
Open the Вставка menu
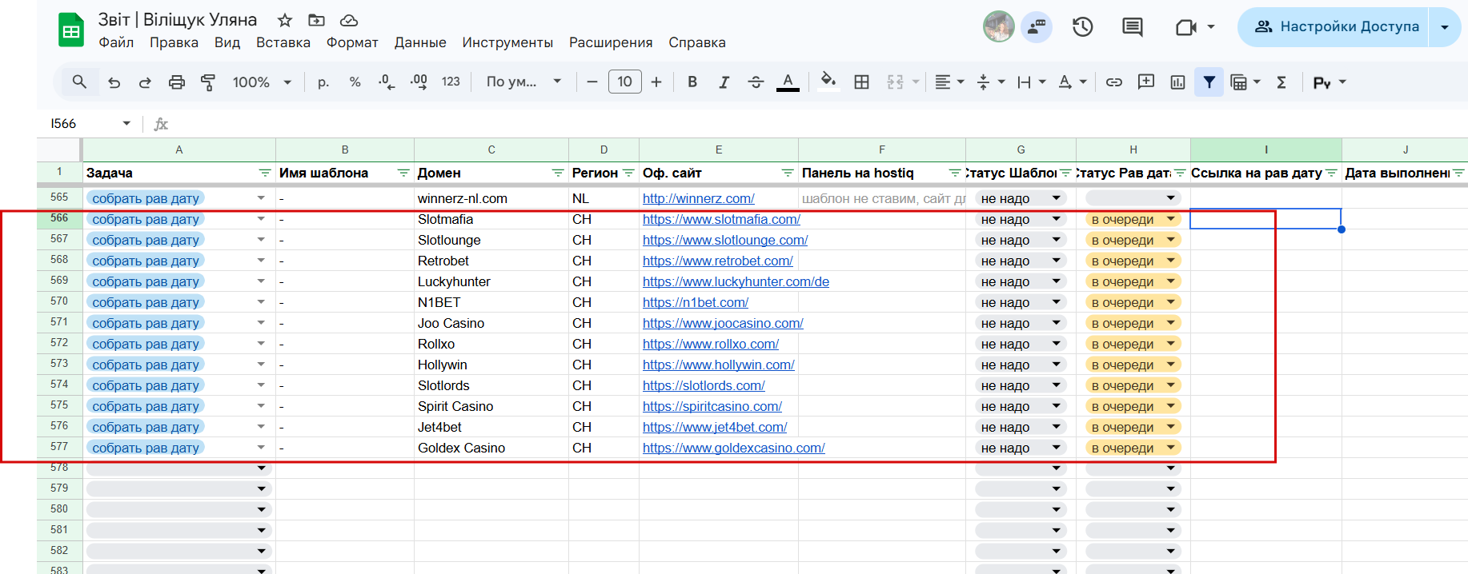283,42
